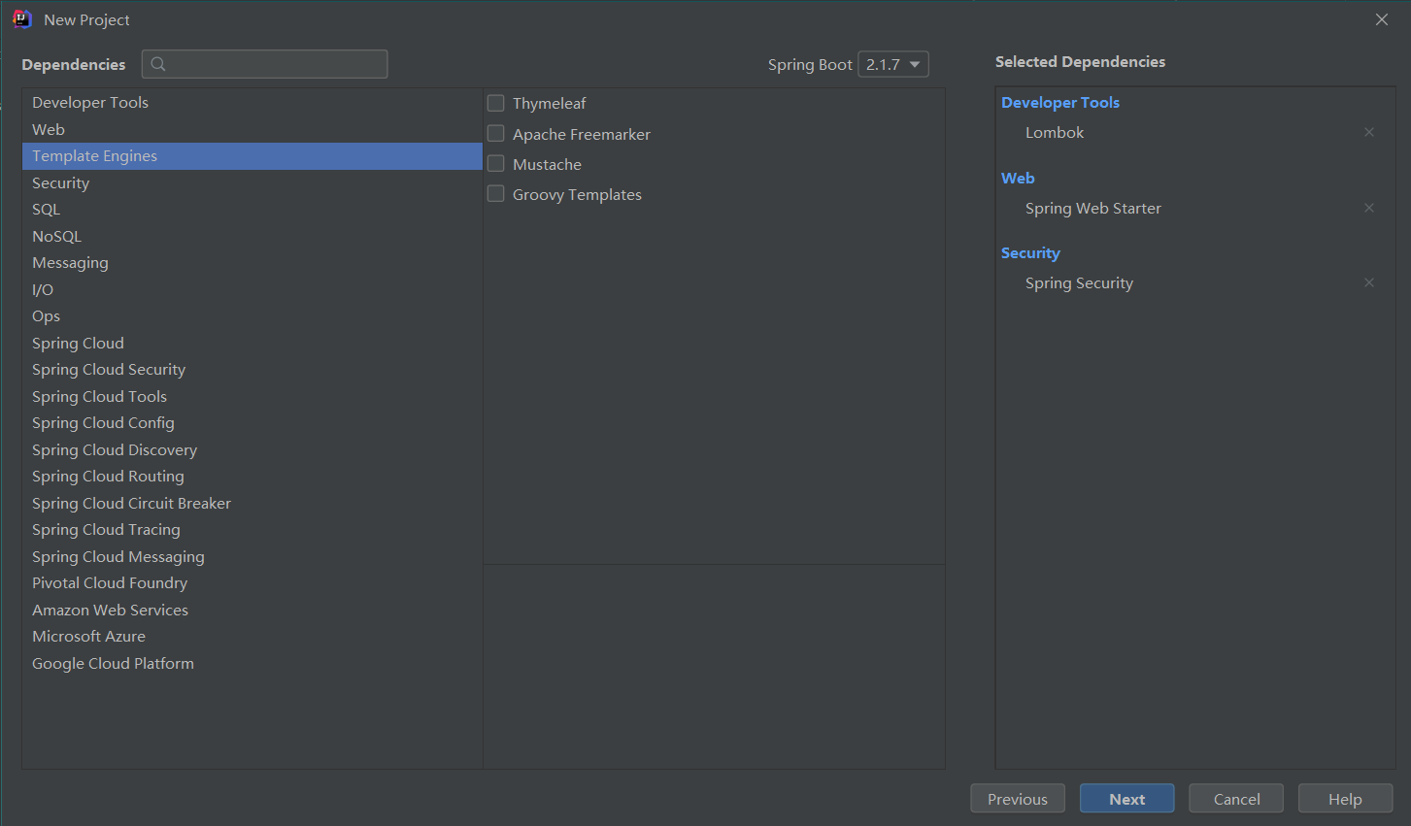
Task: Click the blue Security group header
Action: 1030,252
